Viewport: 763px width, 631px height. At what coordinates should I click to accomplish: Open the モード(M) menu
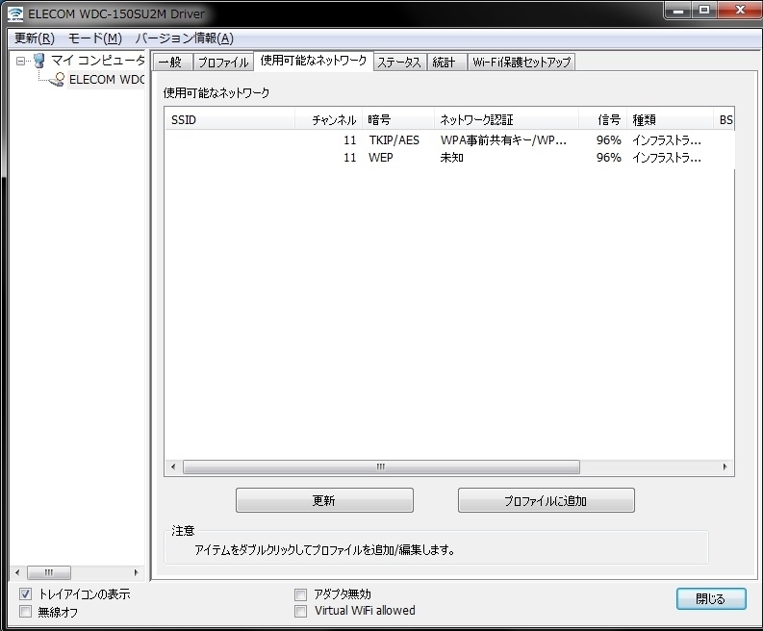click(x=95, y=38)
